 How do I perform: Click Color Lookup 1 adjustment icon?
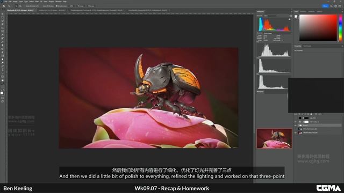pos(300,122)
